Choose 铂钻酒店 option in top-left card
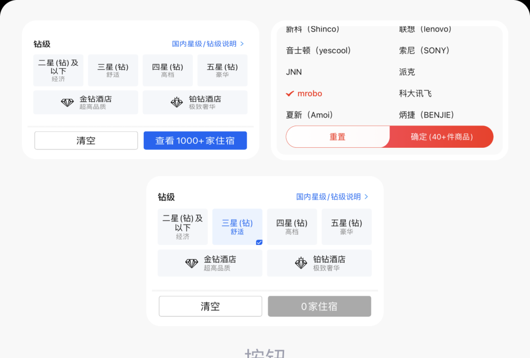The height and width of the screenshot is (358, 530). tap(195, 102)
